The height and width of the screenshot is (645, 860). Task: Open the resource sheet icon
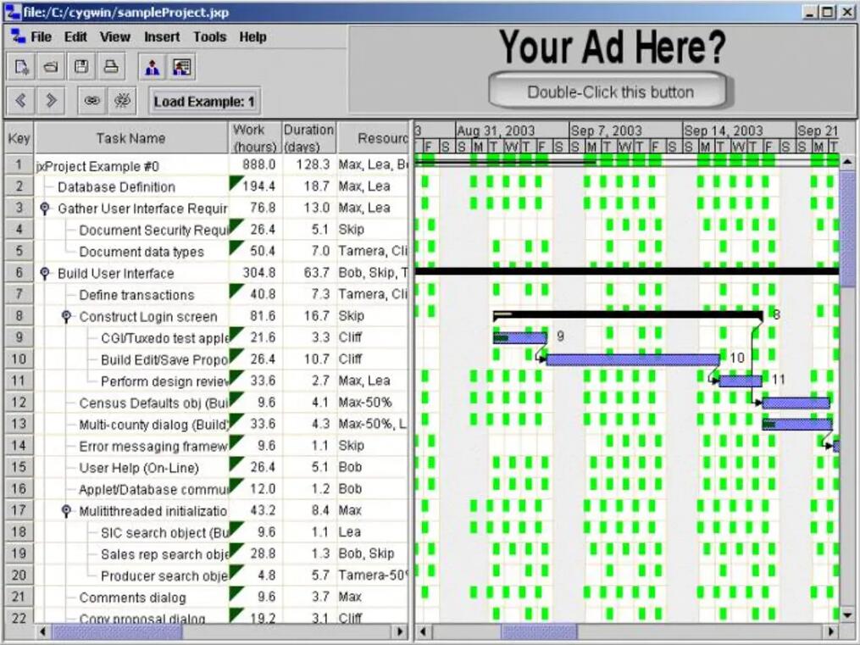coord(181,66)
